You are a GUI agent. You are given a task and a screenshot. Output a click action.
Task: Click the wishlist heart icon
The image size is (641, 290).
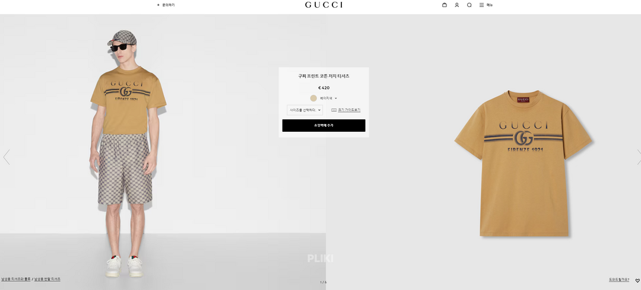[x=637, y=280]
